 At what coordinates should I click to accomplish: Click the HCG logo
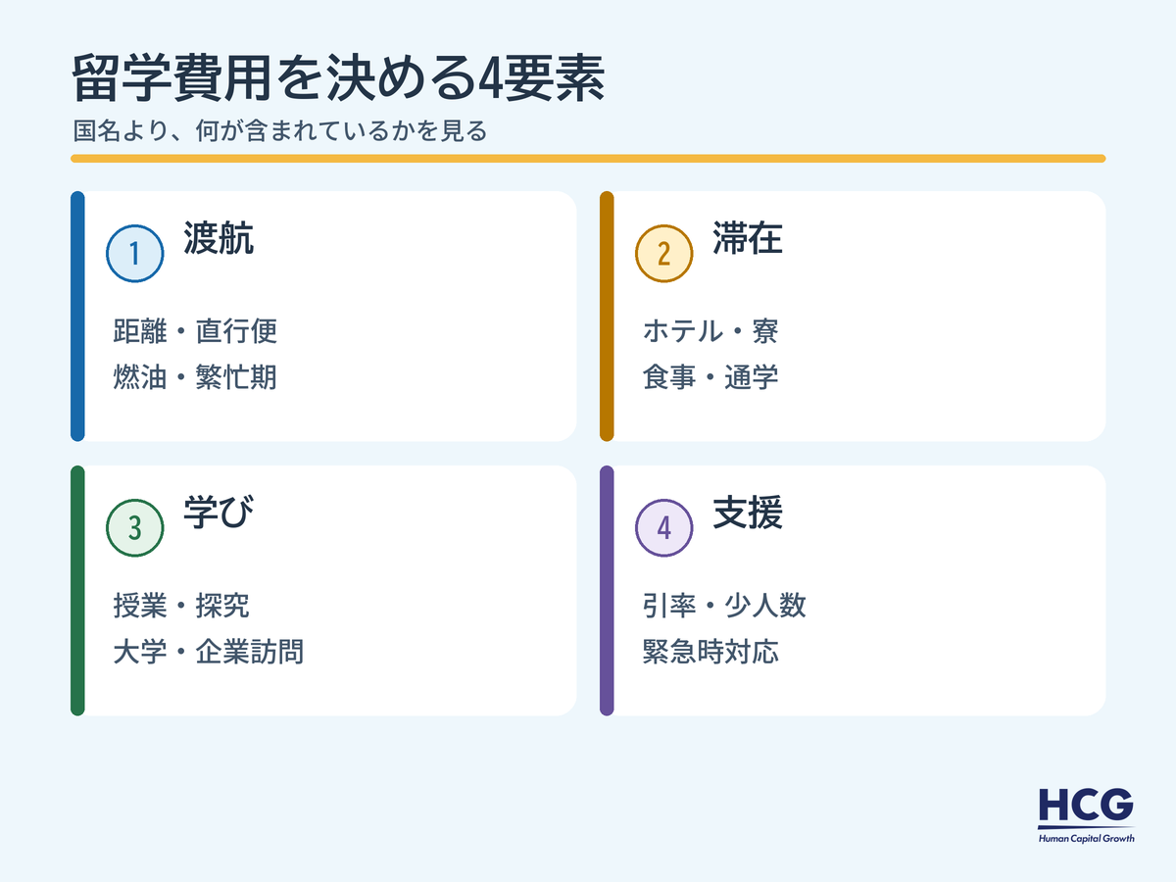1086,806
